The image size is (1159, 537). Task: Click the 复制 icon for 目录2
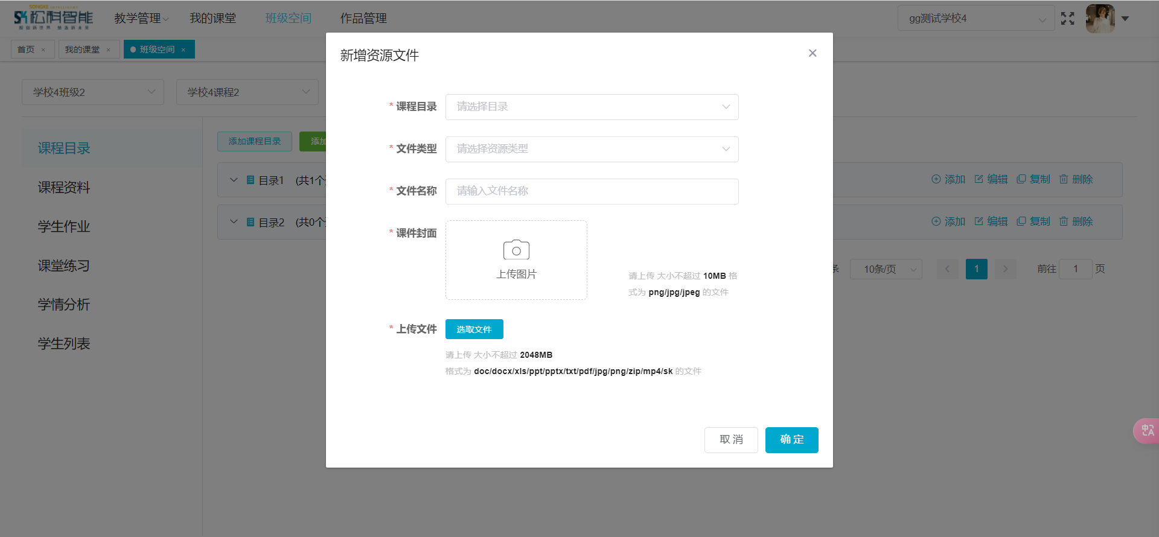point(1021,221)
